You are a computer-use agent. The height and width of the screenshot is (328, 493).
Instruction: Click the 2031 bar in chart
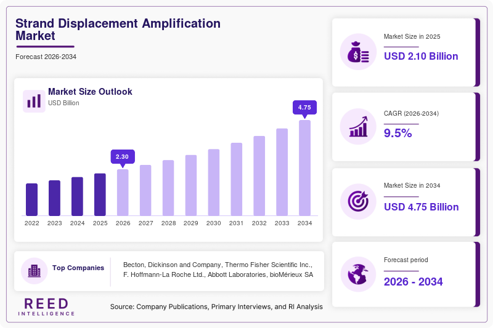coord(237,179)
